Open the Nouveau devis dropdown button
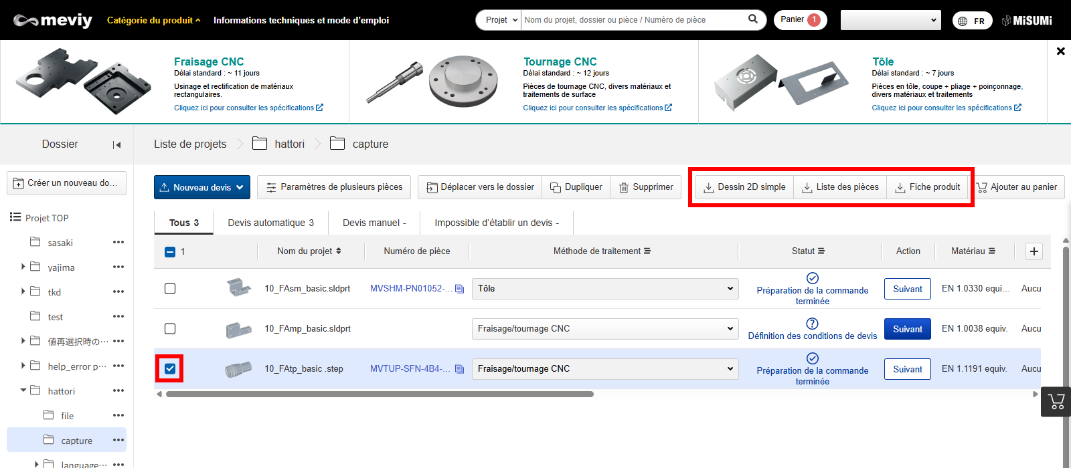 coord(202,187)
